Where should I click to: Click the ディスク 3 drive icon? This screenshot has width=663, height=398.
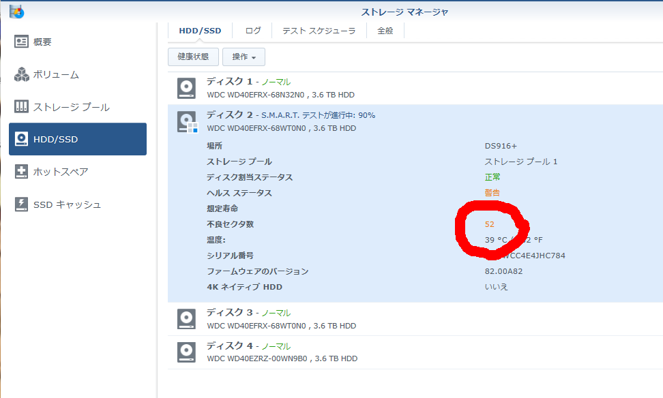[x=186, y=319]
